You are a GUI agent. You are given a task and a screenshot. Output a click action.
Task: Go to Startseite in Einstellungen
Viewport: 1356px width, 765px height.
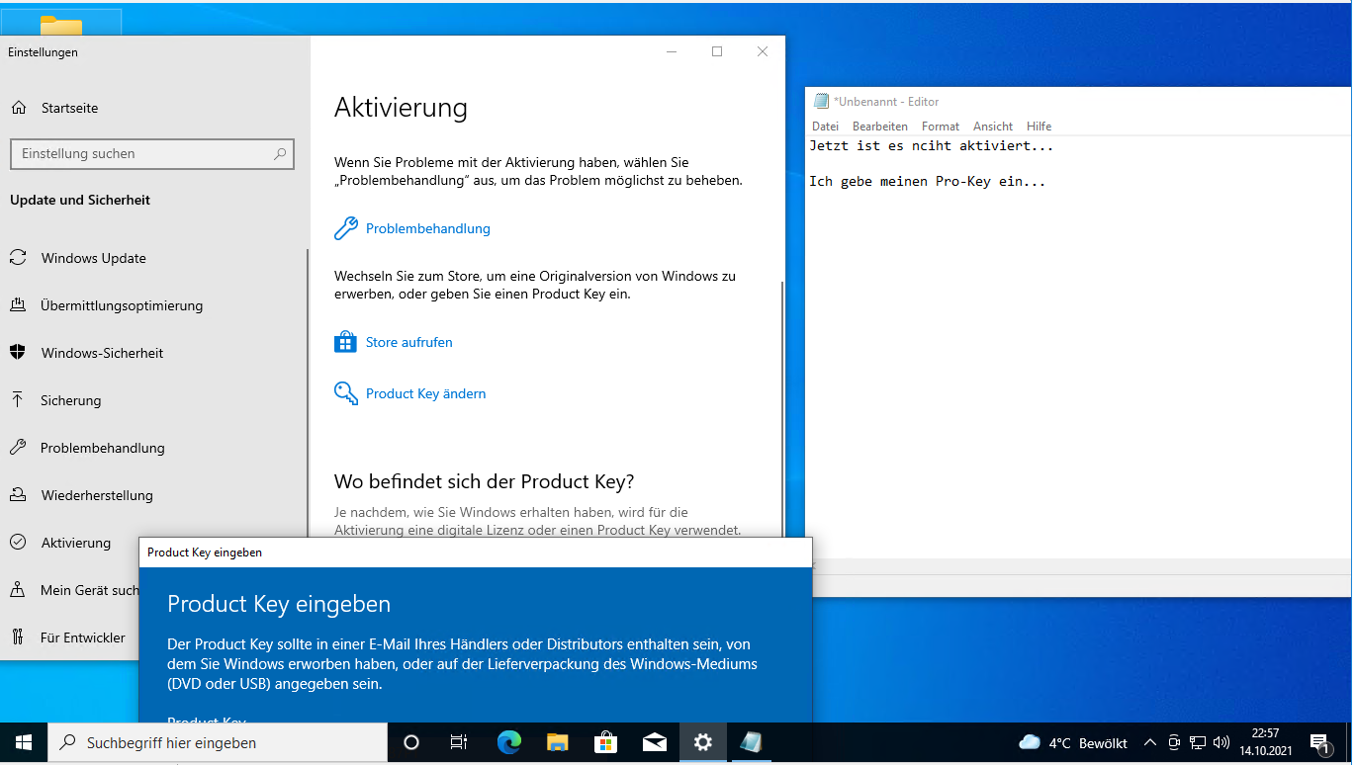(x=70, y=108)
